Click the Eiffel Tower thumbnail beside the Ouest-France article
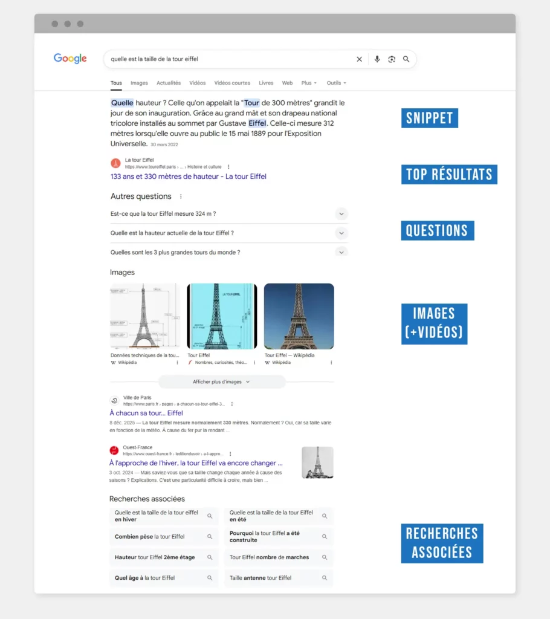This screenshot has width=550, height=619. 317,462
